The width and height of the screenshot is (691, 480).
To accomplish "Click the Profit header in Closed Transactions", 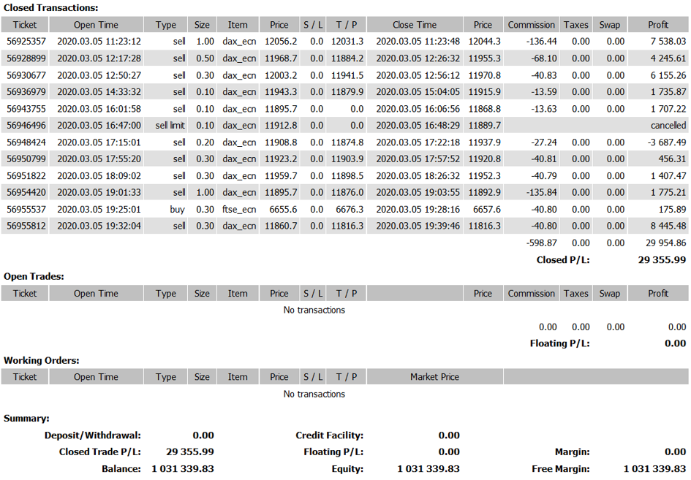I will tap(658, 25).
